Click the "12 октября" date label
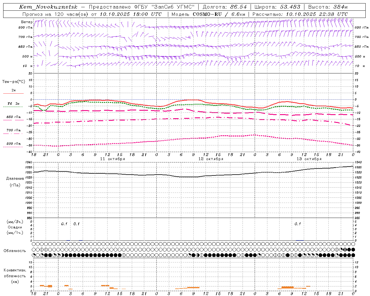The width and height of the screenshot is (370, 296). (x=211, y=159)
